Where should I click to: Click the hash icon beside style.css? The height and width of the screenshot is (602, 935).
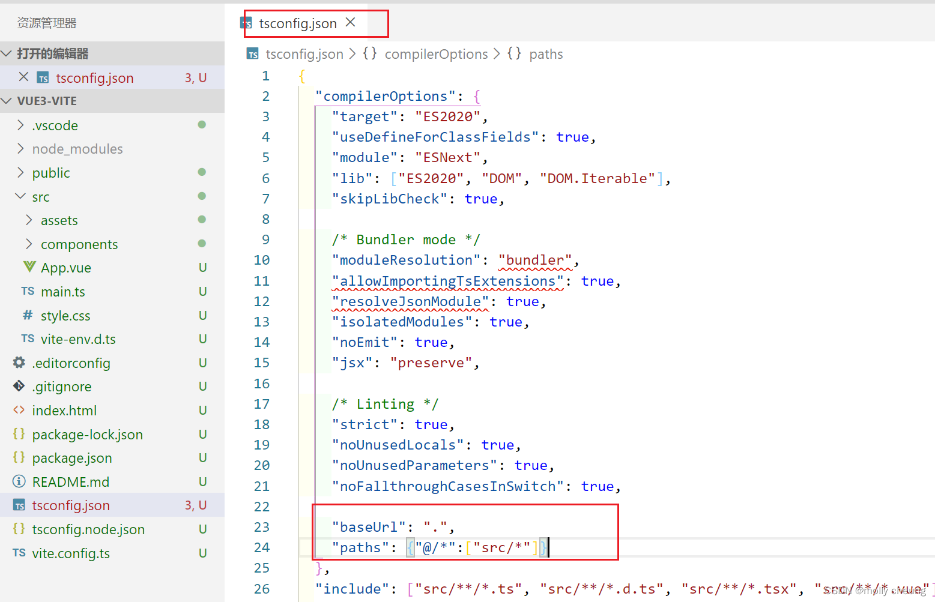pos(28,315)
